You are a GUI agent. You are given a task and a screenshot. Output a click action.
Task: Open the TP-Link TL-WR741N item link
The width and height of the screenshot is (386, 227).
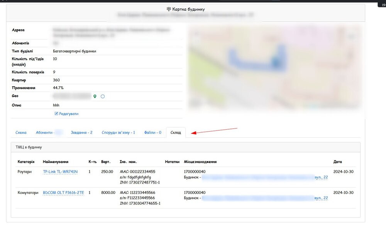(x=60, y=172)
